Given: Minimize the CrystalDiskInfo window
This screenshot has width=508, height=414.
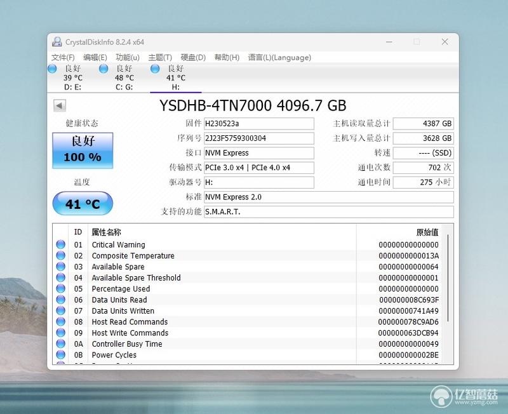Looking at the screenshot, I should pyautogui.click(x=389, y=42).
